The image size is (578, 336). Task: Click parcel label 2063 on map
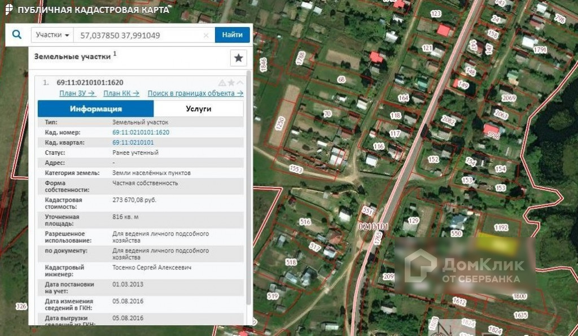click(501, 114)
